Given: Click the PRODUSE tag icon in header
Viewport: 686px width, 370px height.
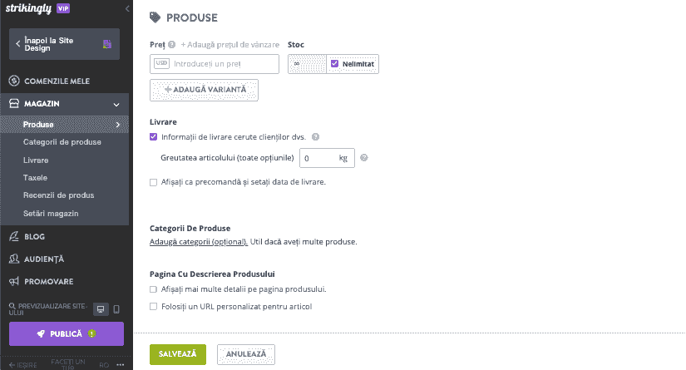Looking at the screenshot, I should click(x=155, y=17).
